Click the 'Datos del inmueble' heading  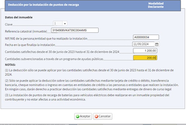click(x=19, y=17)
